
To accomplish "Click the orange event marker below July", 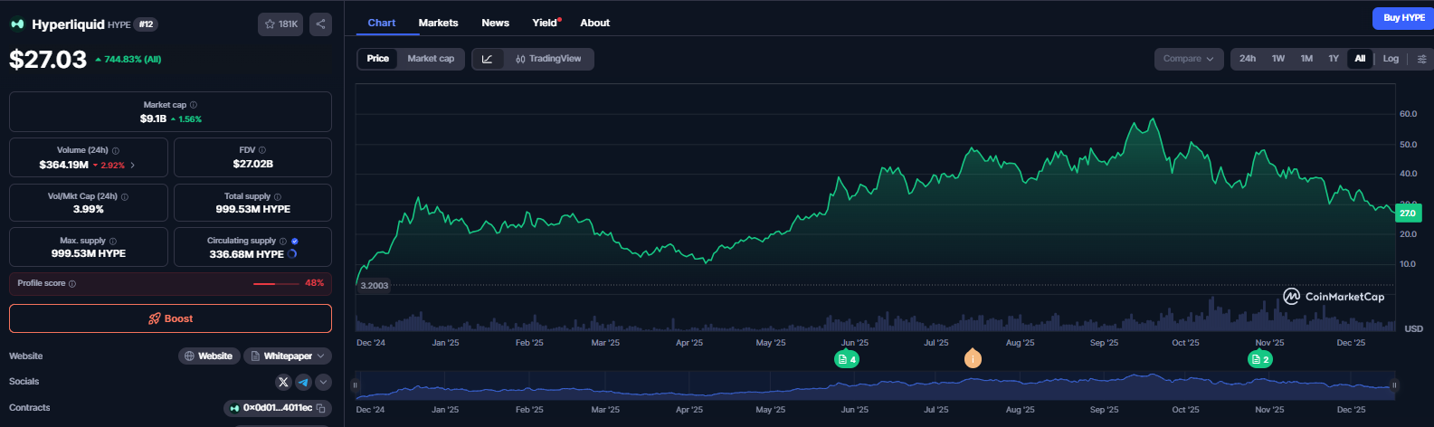I will [x=973, y=359].
